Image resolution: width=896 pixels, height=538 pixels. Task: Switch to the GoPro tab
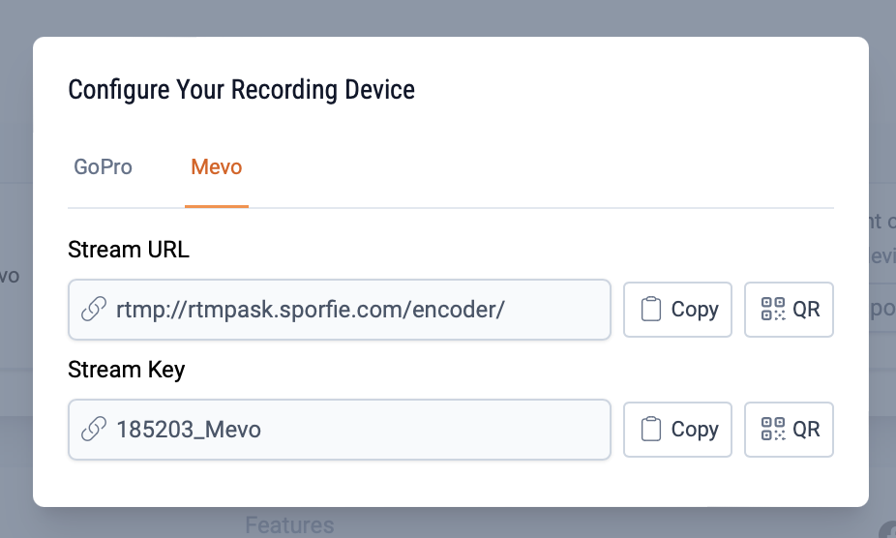(103, 167)
